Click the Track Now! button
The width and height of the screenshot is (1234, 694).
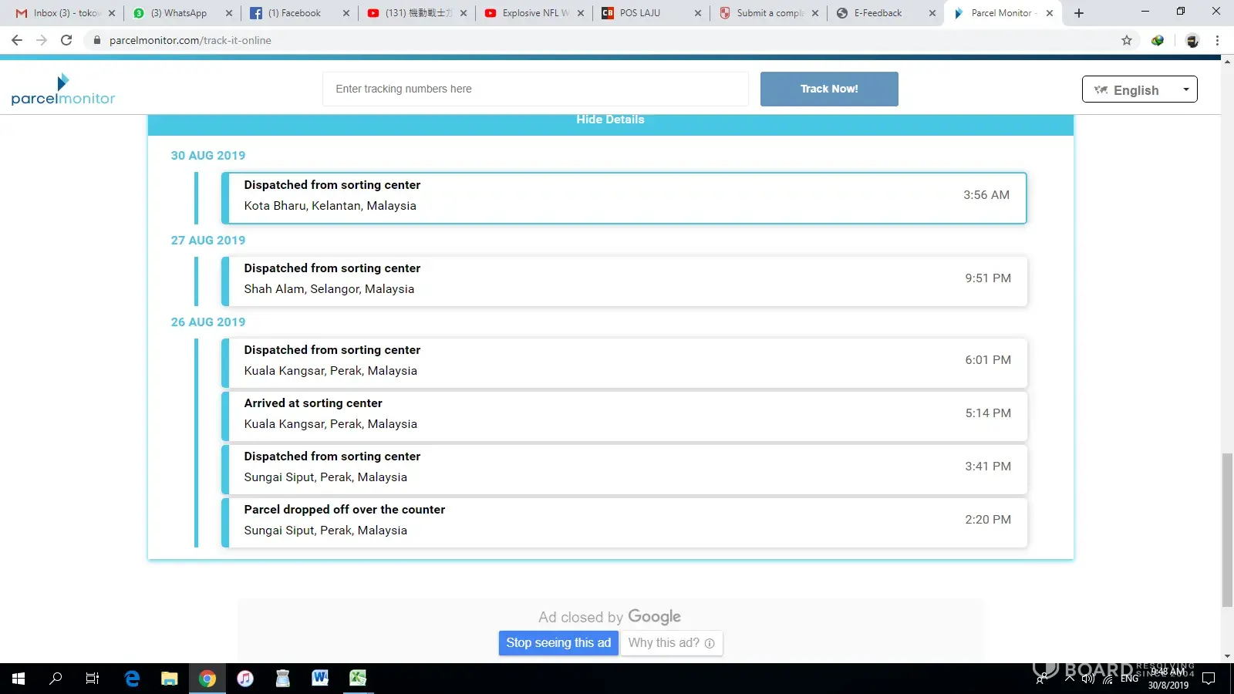(x=829, y=89)
